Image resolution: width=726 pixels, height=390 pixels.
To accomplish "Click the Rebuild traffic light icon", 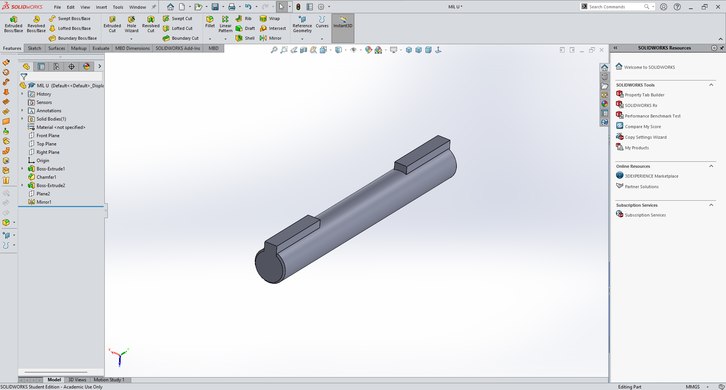I will click(x=298, y=7).
